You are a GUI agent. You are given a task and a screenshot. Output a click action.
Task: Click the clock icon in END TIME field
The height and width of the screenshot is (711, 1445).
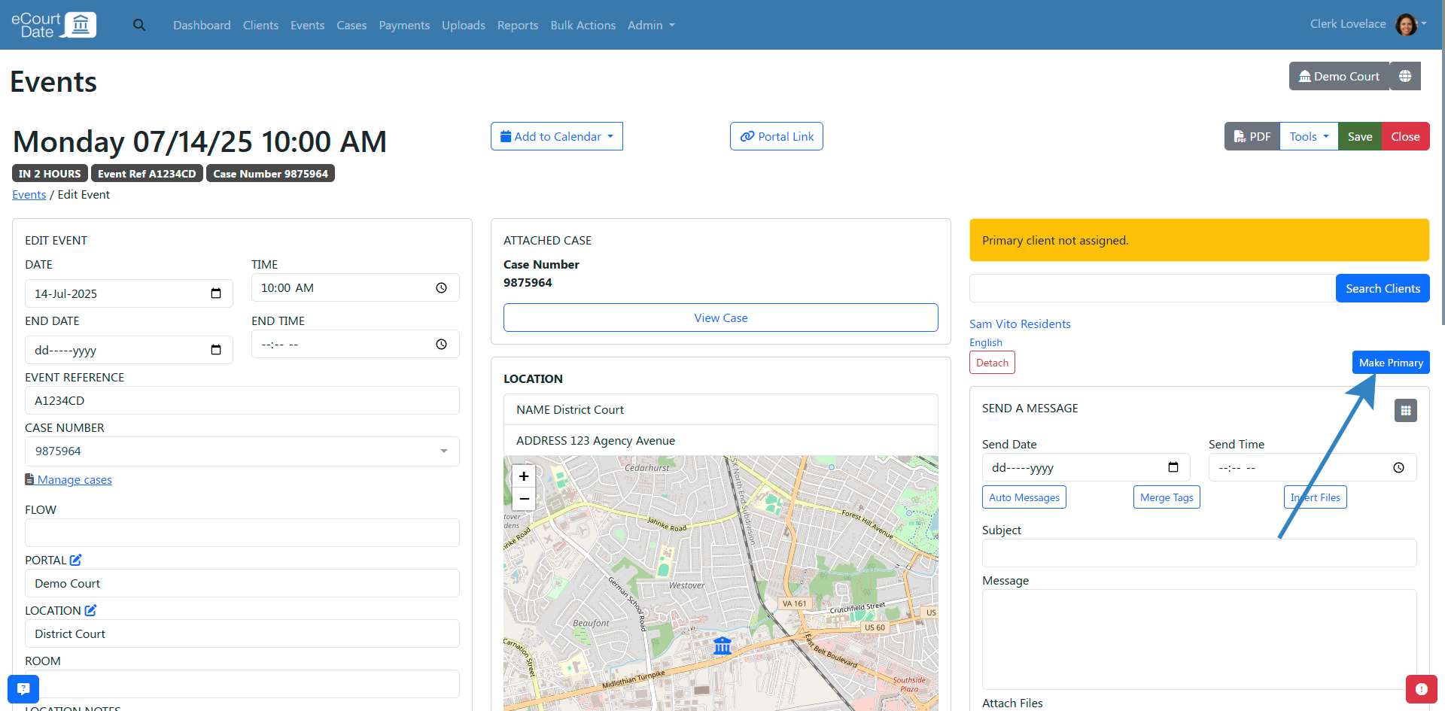(x=442, y=344)
